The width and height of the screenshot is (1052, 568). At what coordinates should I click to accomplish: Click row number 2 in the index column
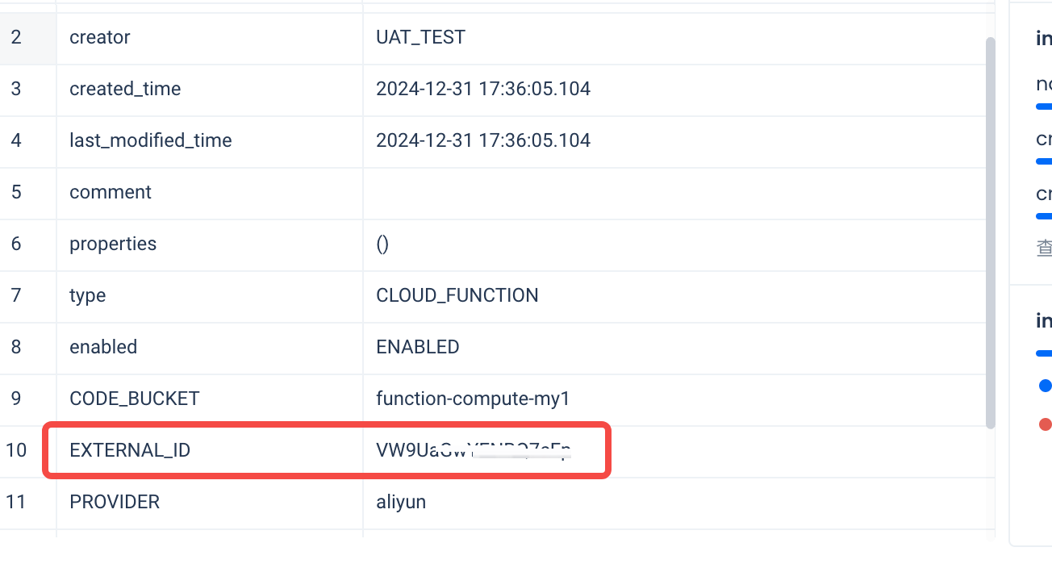tap(17, 37)
